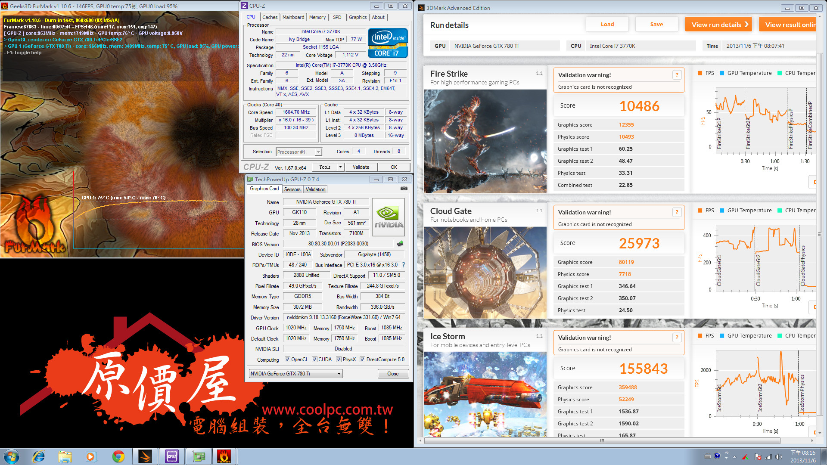Show hidden tray icons arrow
Viewport: 827px width, 465px height.
click(734, 457)
